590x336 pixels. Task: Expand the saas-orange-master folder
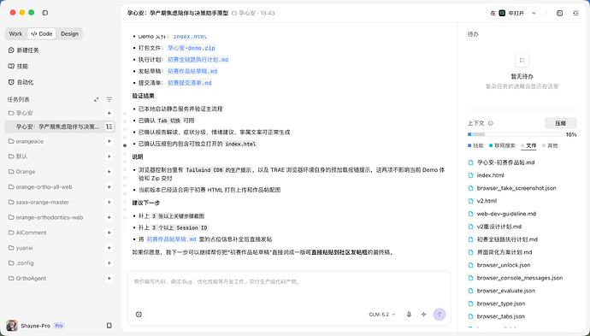click(38, 202)
